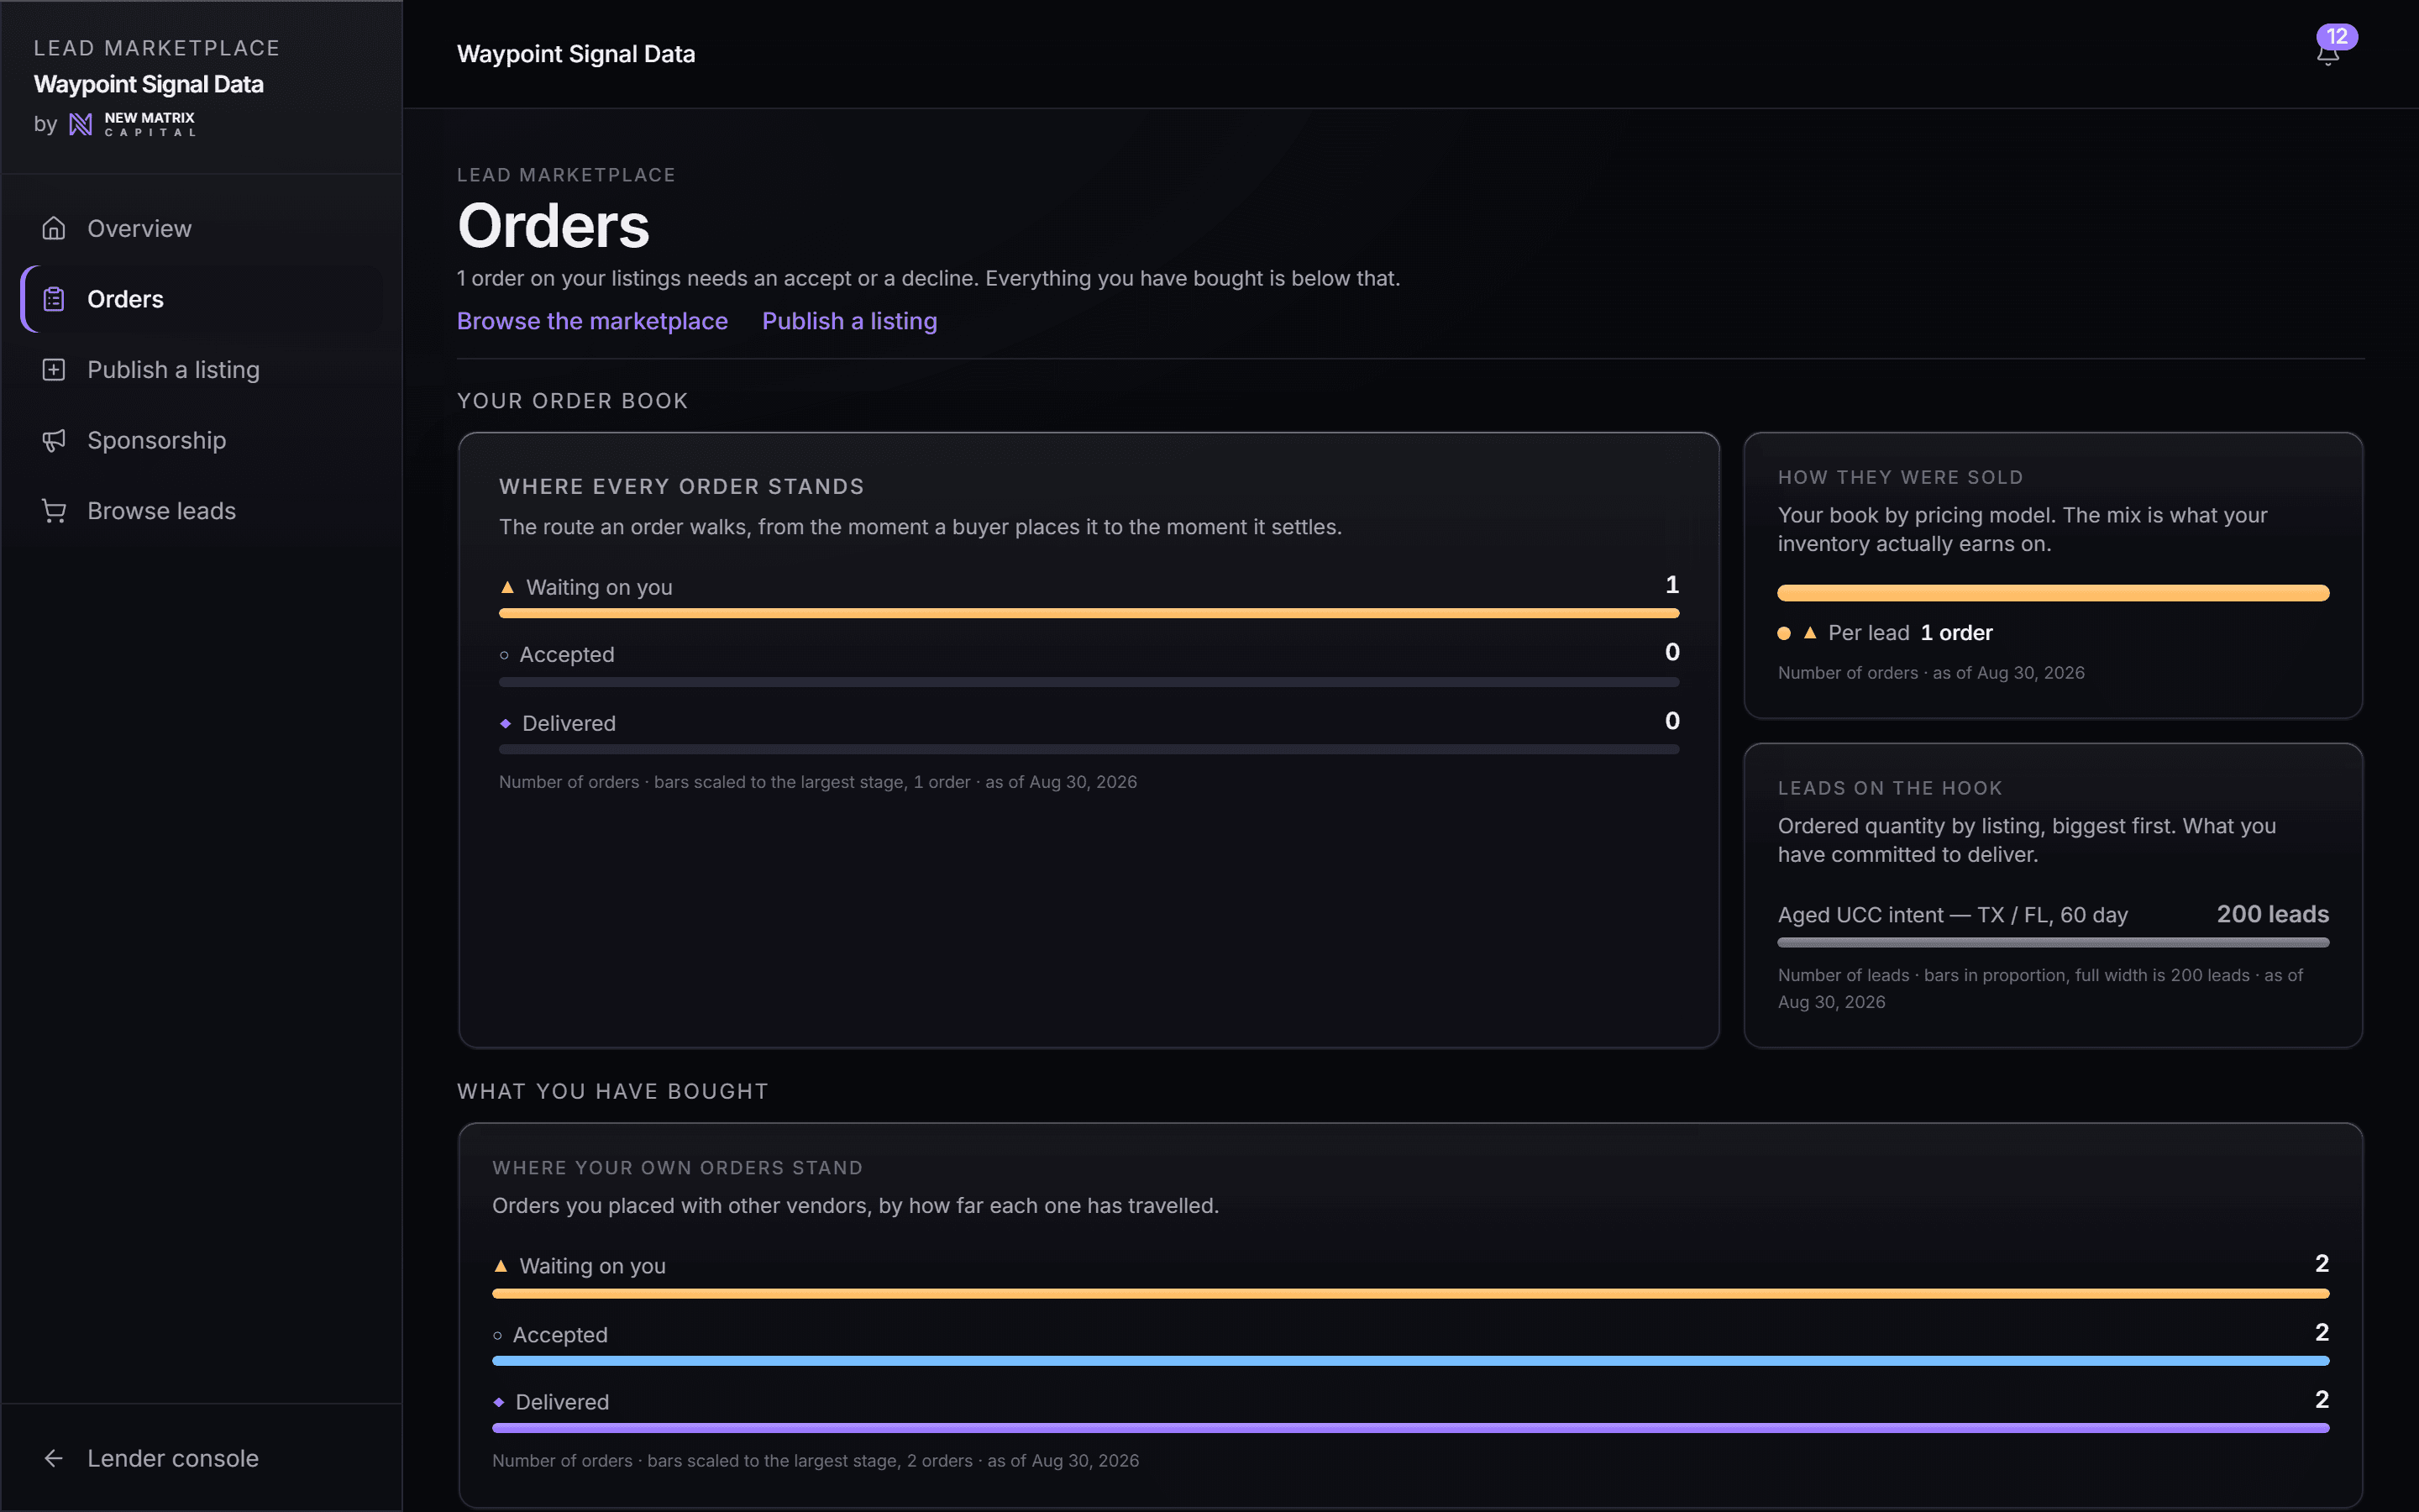
Task: Click the warning triangle next to Per lead
Action: (1809, 632)
